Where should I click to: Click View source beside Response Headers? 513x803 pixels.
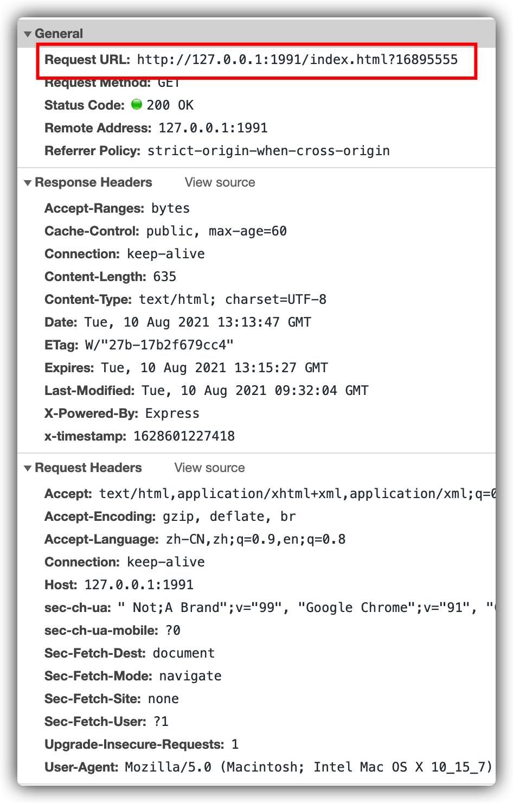click(220, 182)
